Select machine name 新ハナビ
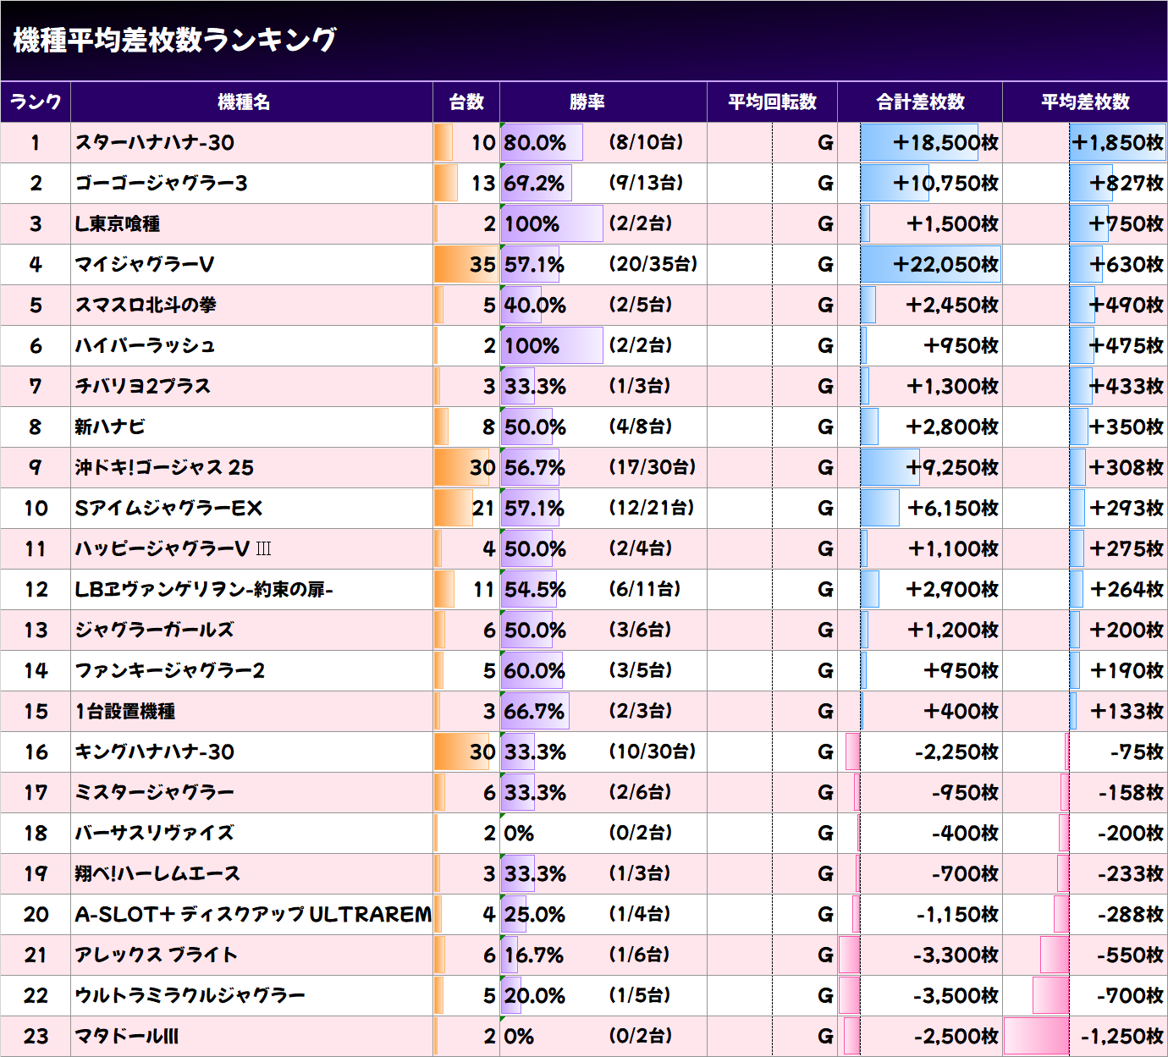The height and width of the screenshot is (1057, 1168). click(x=109, y=427)
